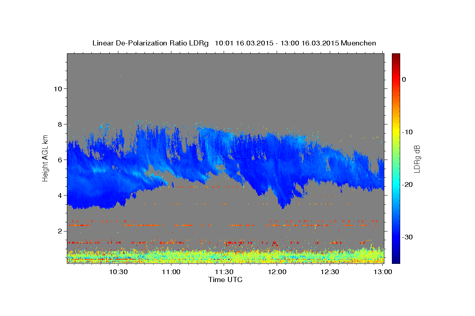Click the dark red top of colorbar

point(396,56)
